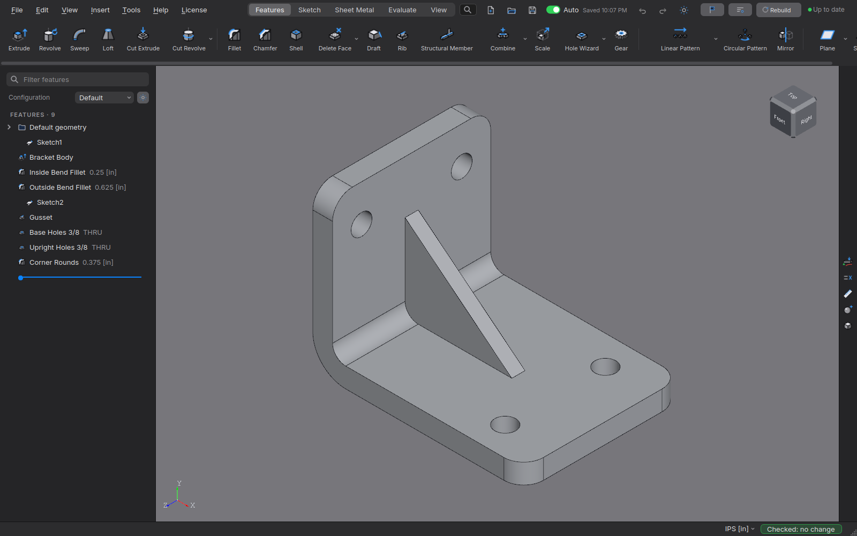The width and height of the screenshot is (857, 536).
Task: Create a Rib feature
Action: click(402, 40)
